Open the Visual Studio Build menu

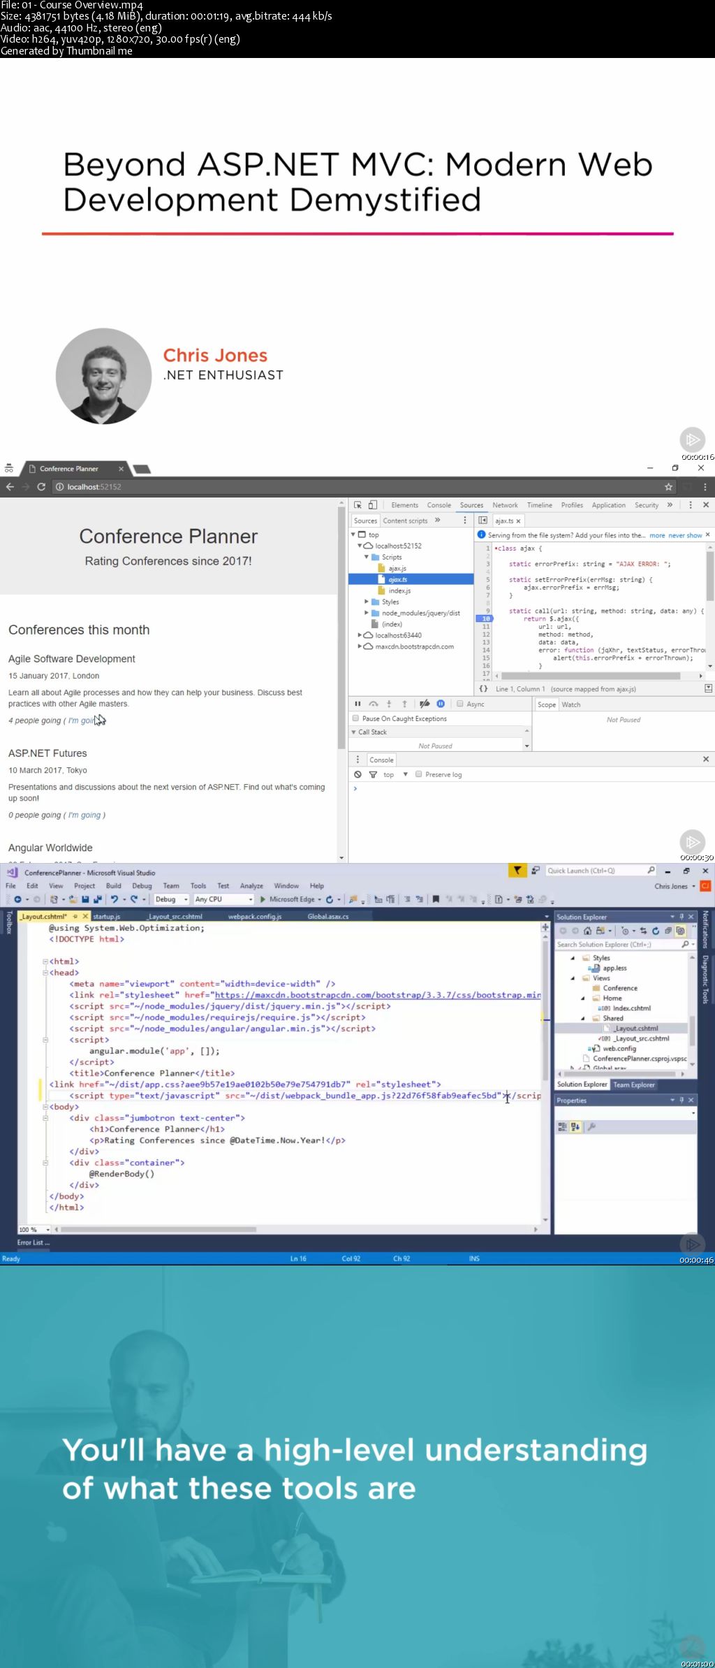(113, 885)
